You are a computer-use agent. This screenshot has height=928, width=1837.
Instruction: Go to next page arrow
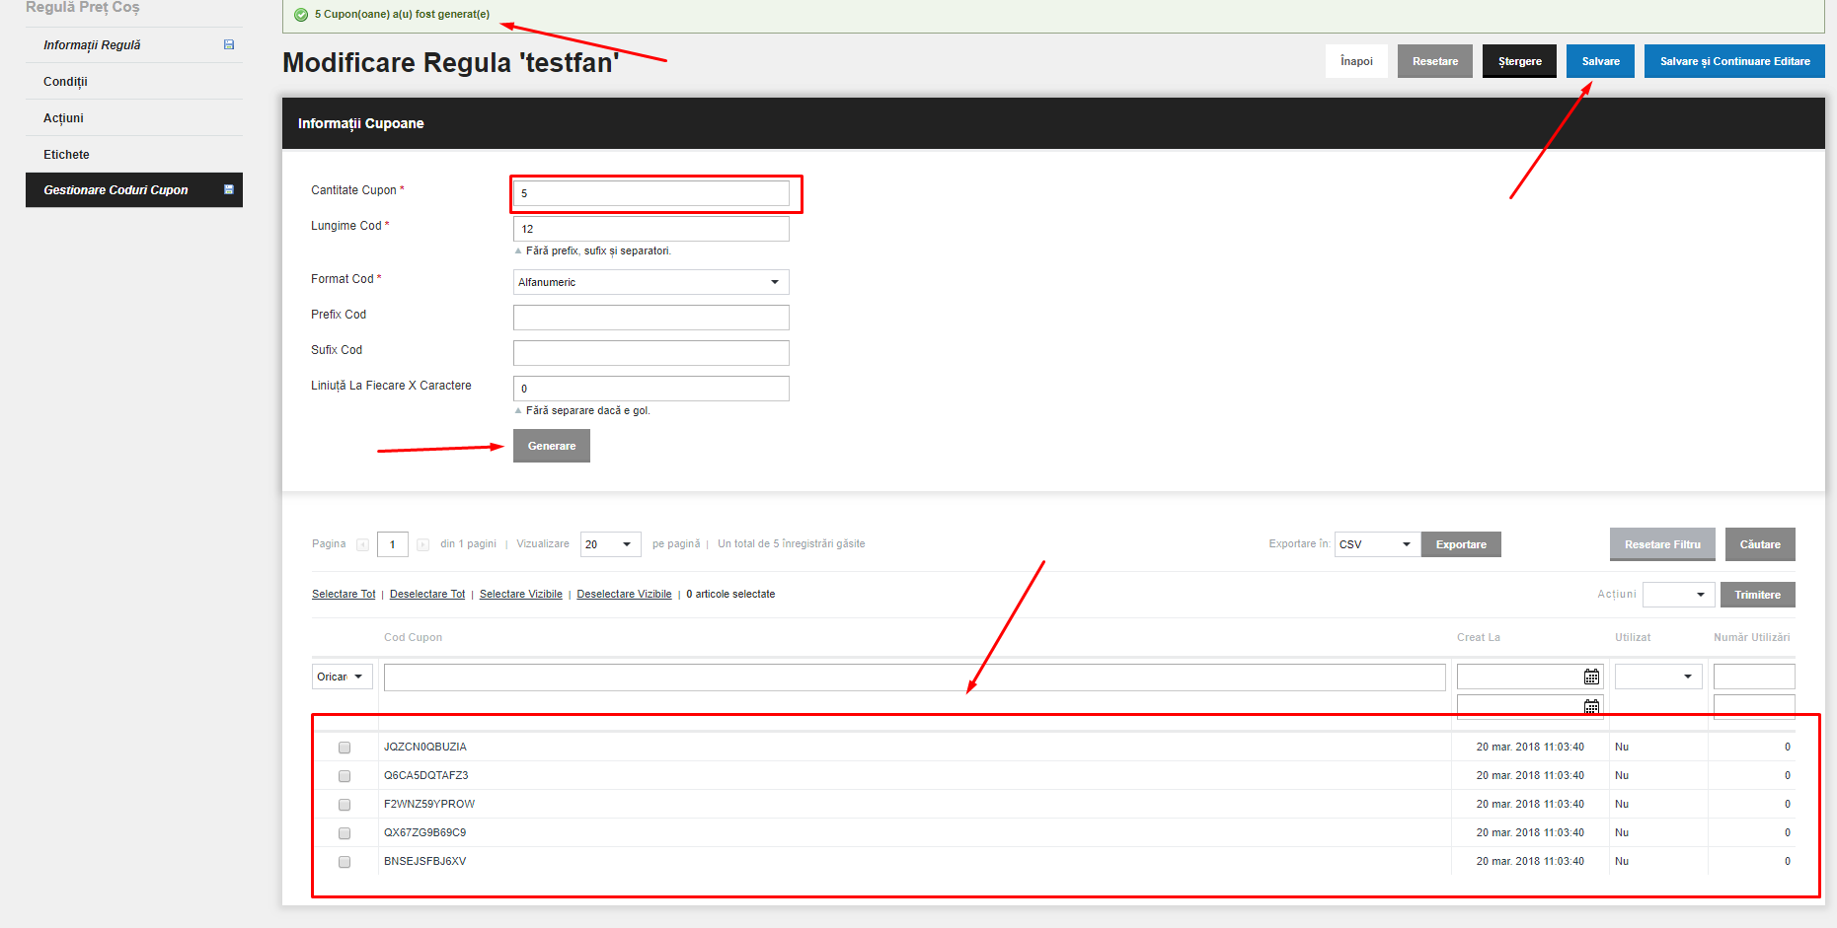(422, 544)
